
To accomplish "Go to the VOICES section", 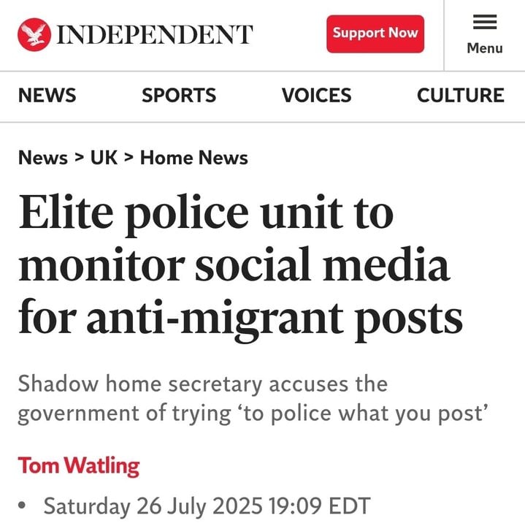I will coord(316,95).
